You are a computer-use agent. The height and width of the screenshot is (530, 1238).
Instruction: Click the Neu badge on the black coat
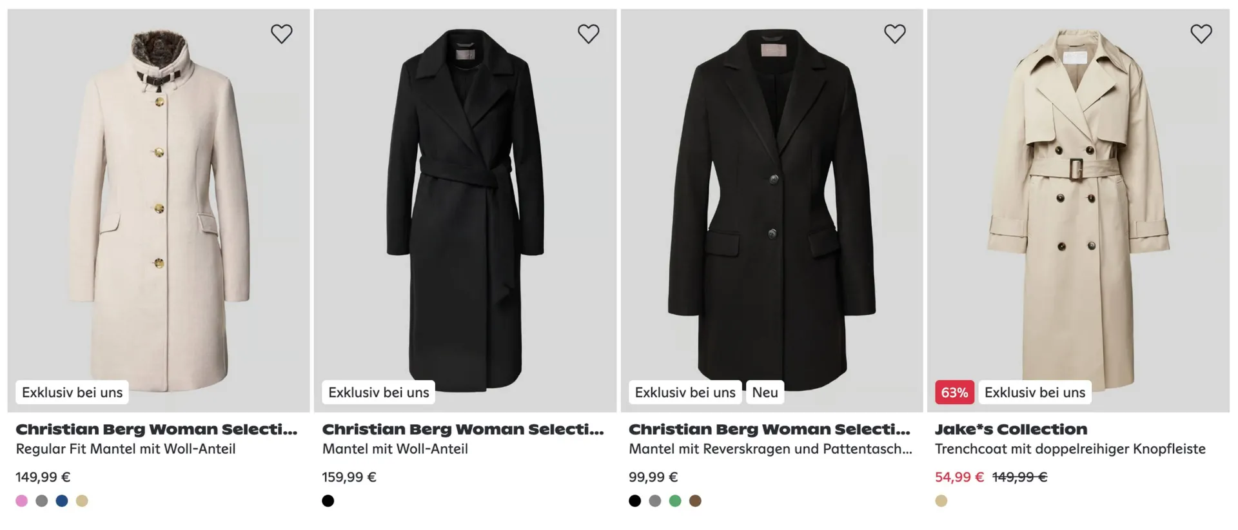[765, 393]
